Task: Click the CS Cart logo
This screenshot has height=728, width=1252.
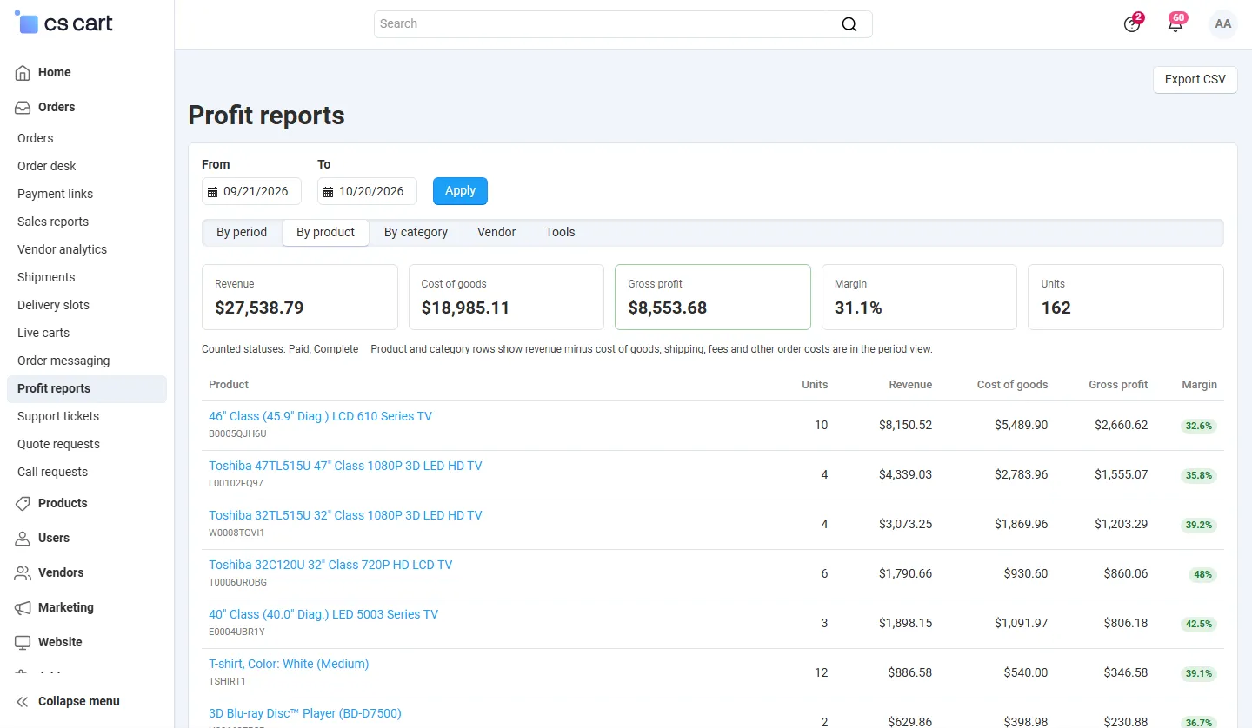Action: (64, 23)
